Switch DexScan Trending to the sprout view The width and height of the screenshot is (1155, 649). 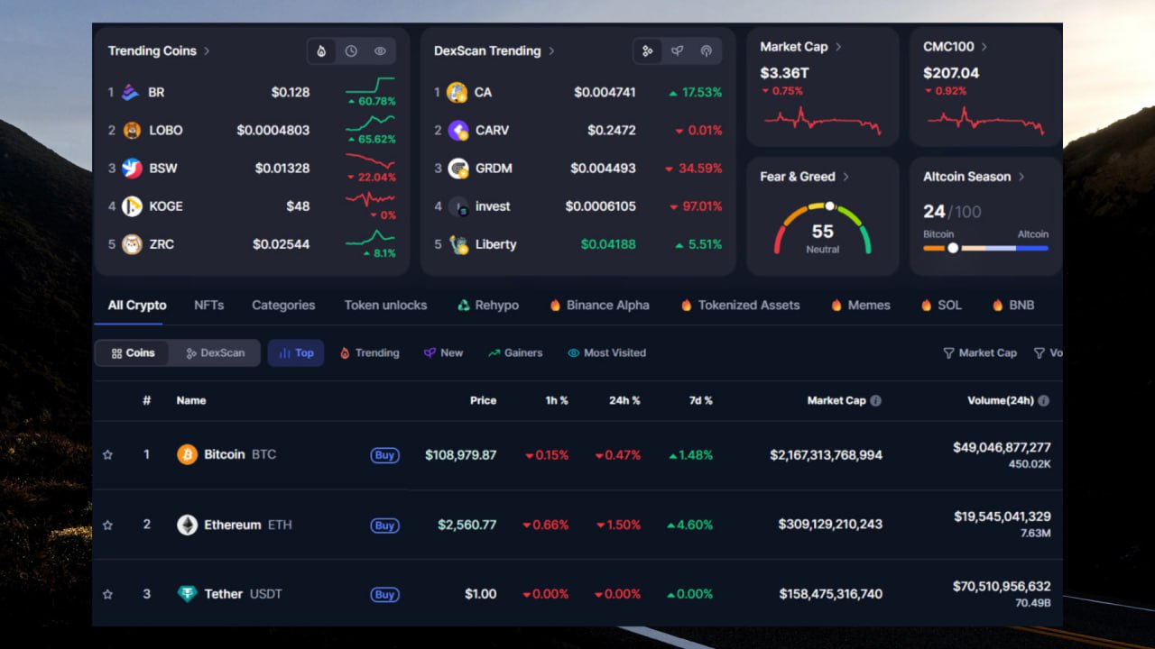point(677,51)
